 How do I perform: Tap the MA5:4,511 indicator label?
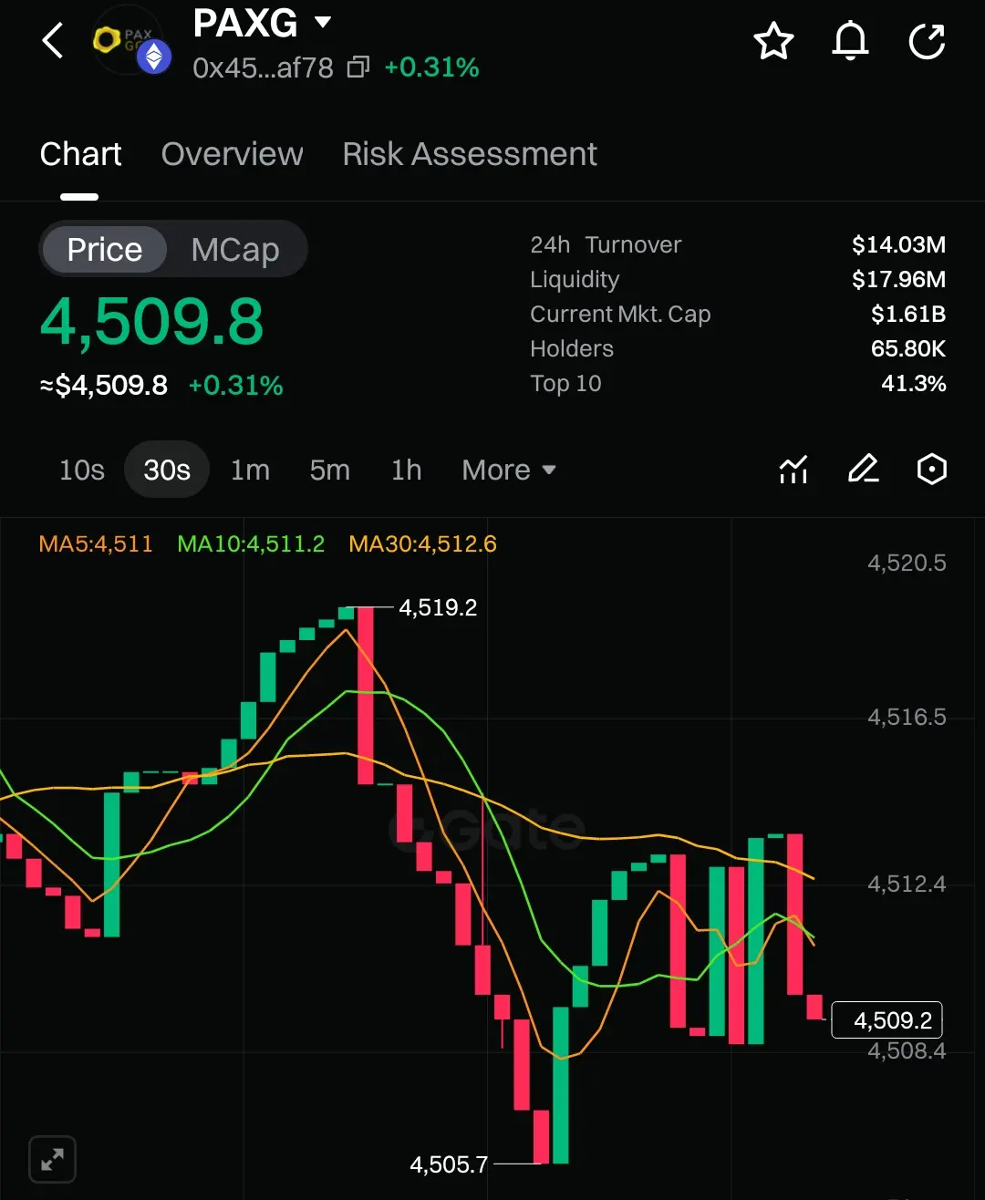click(x=96, y=544)
